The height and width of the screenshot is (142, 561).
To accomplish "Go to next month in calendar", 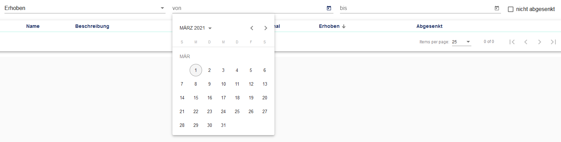I will point(266,28).
